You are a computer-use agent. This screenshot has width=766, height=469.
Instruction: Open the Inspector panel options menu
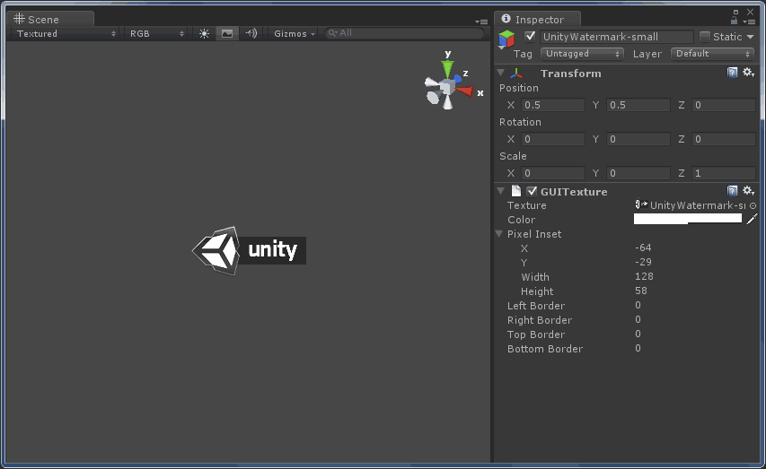click(749, 22)
